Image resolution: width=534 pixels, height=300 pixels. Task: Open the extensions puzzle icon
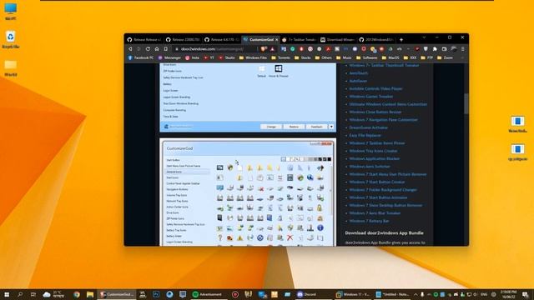point(435,49)
